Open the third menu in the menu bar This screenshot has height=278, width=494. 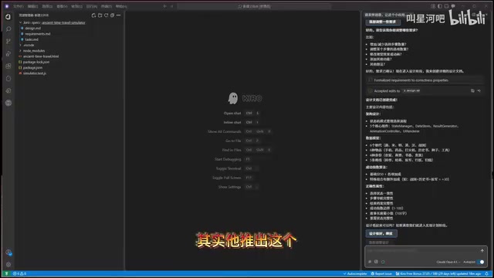click(47, 6)
